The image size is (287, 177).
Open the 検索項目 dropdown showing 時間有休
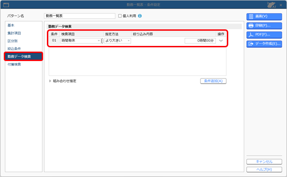(81, 41)
